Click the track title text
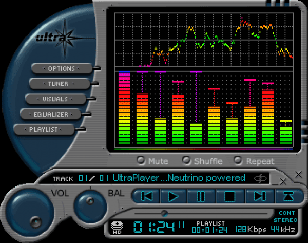 [179, 178]
